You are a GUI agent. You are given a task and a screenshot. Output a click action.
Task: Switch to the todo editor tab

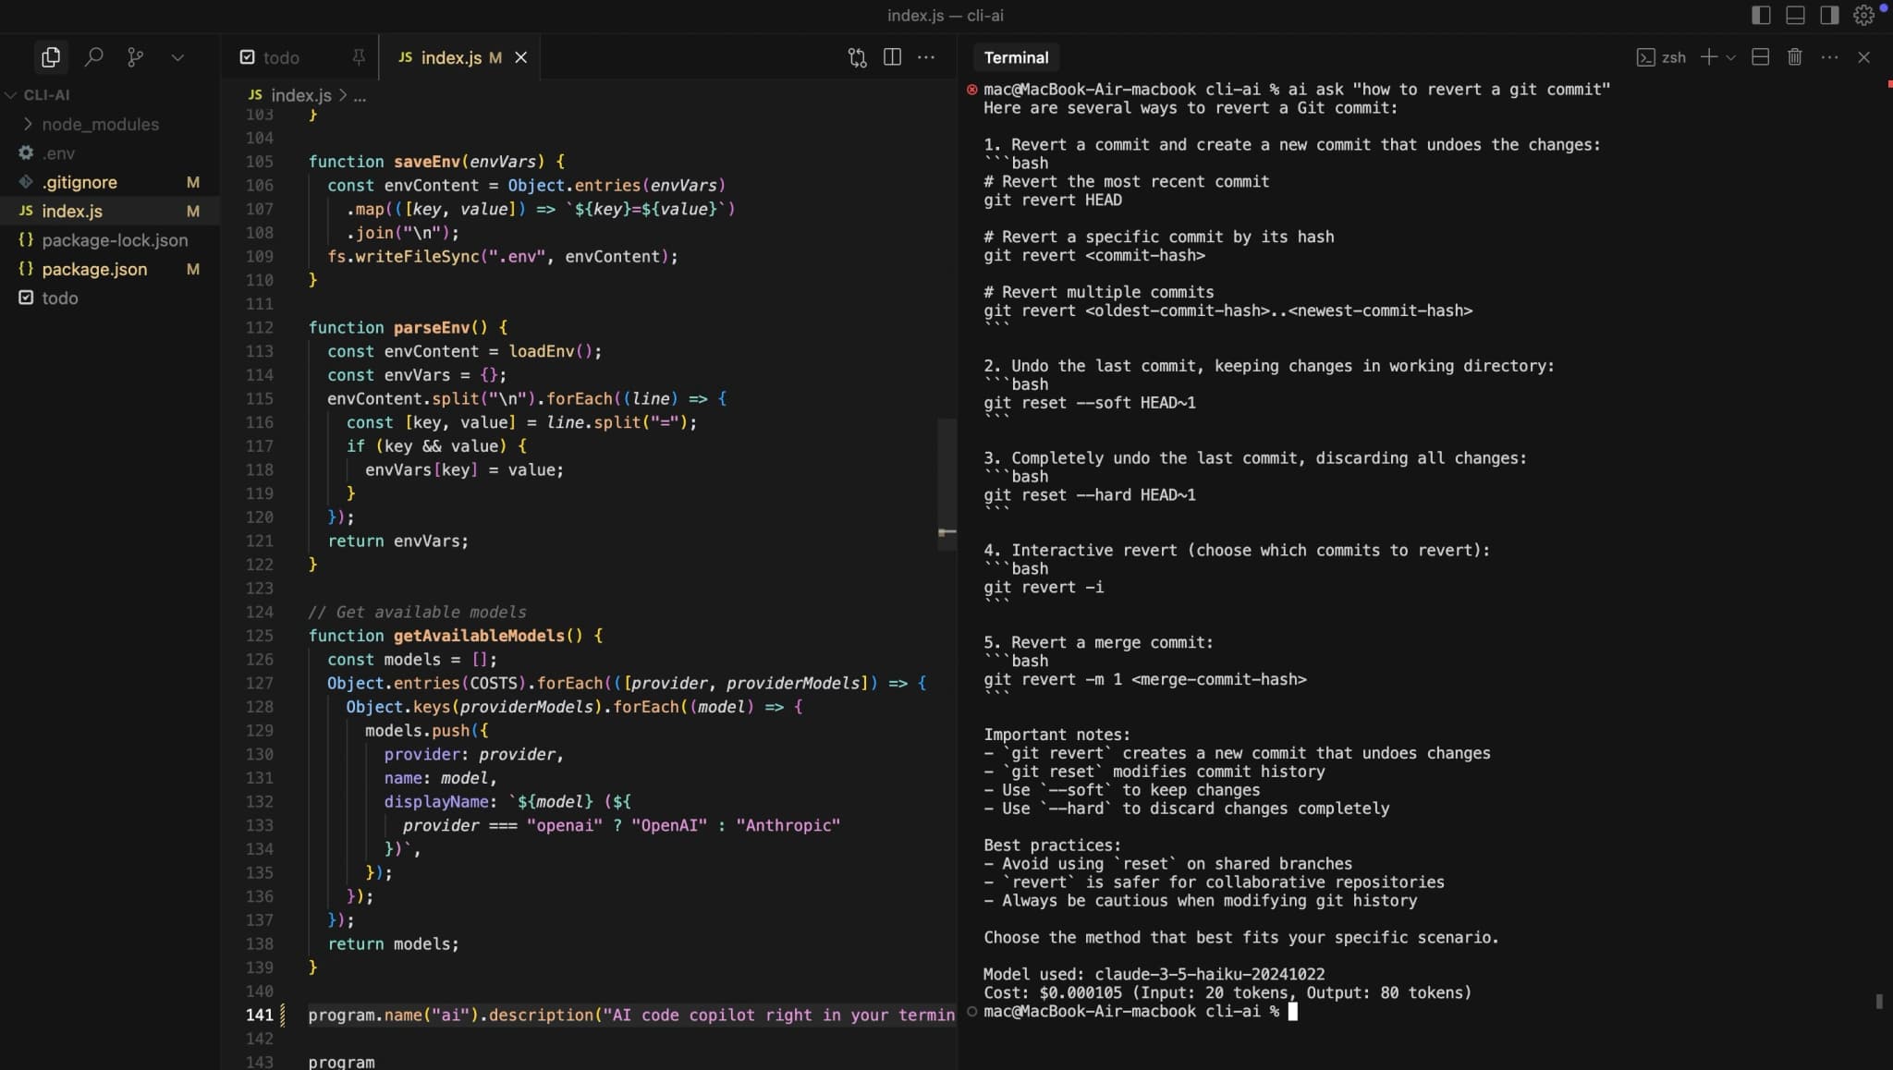(x=280, y=57)
